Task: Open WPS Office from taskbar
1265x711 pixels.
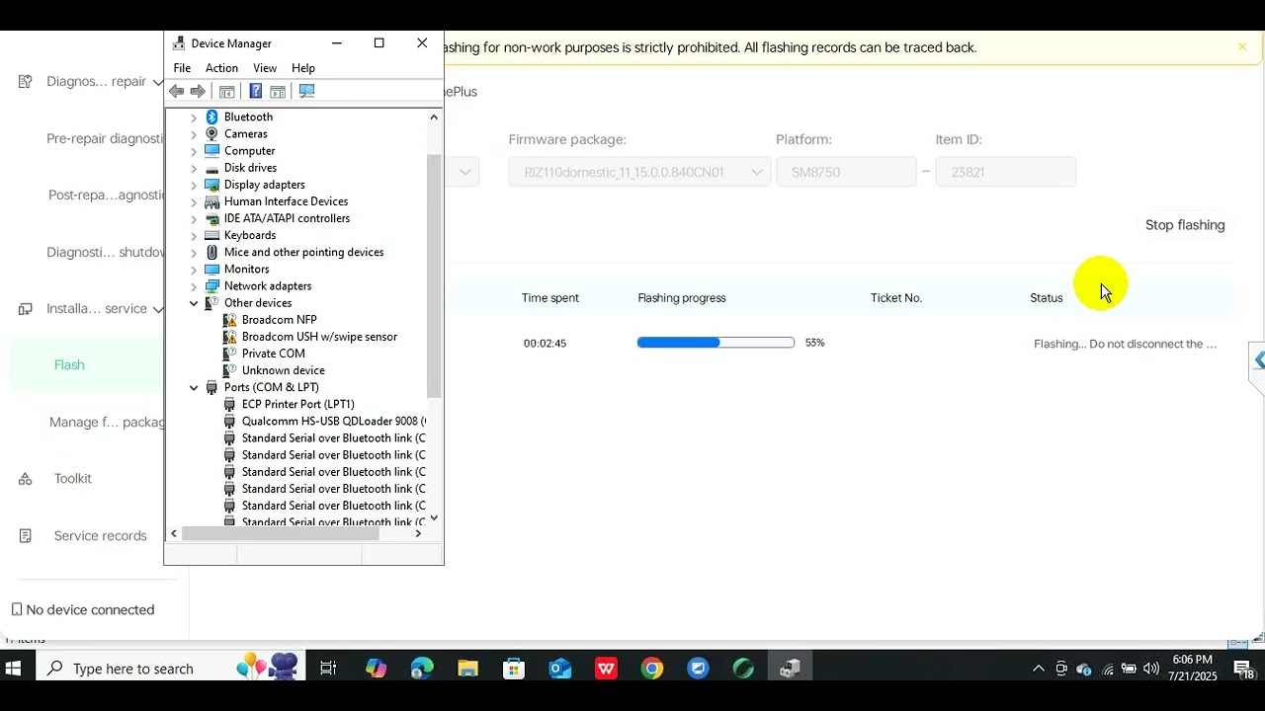Action: pos(606,669)
